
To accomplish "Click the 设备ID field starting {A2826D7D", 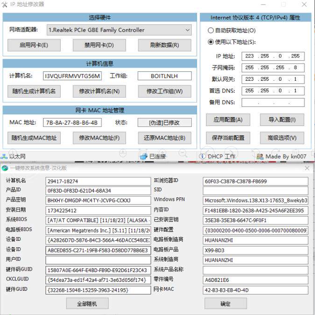I will click(98, 240).
